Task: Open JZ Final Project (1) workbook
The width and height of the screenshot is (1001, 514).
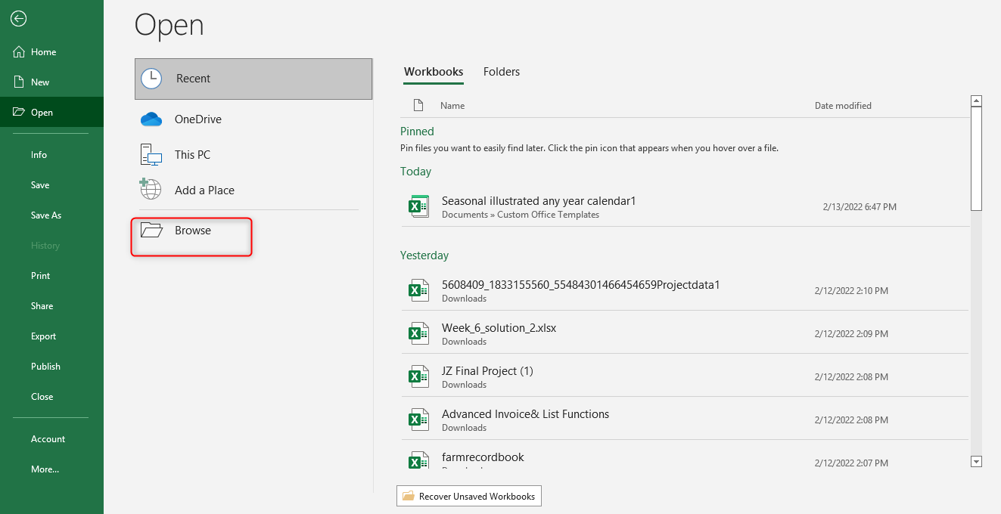Action: point(487,371)
